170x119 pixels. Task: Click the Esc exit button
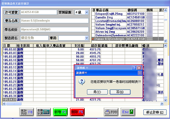[127, 111]
